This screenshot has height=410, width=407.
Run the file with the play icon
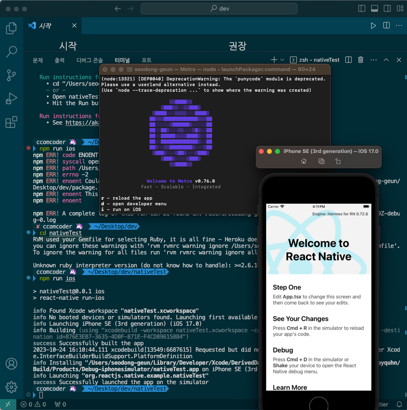pyautogui.click(x=373, y=25)
